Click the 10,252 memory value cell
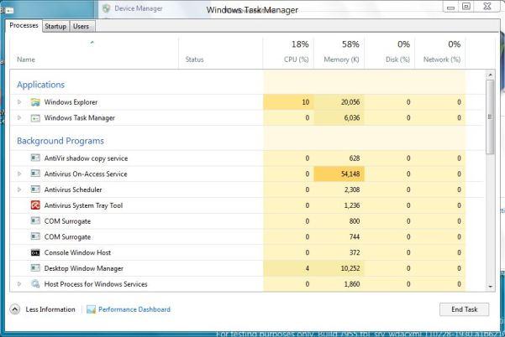 (339, 268)
